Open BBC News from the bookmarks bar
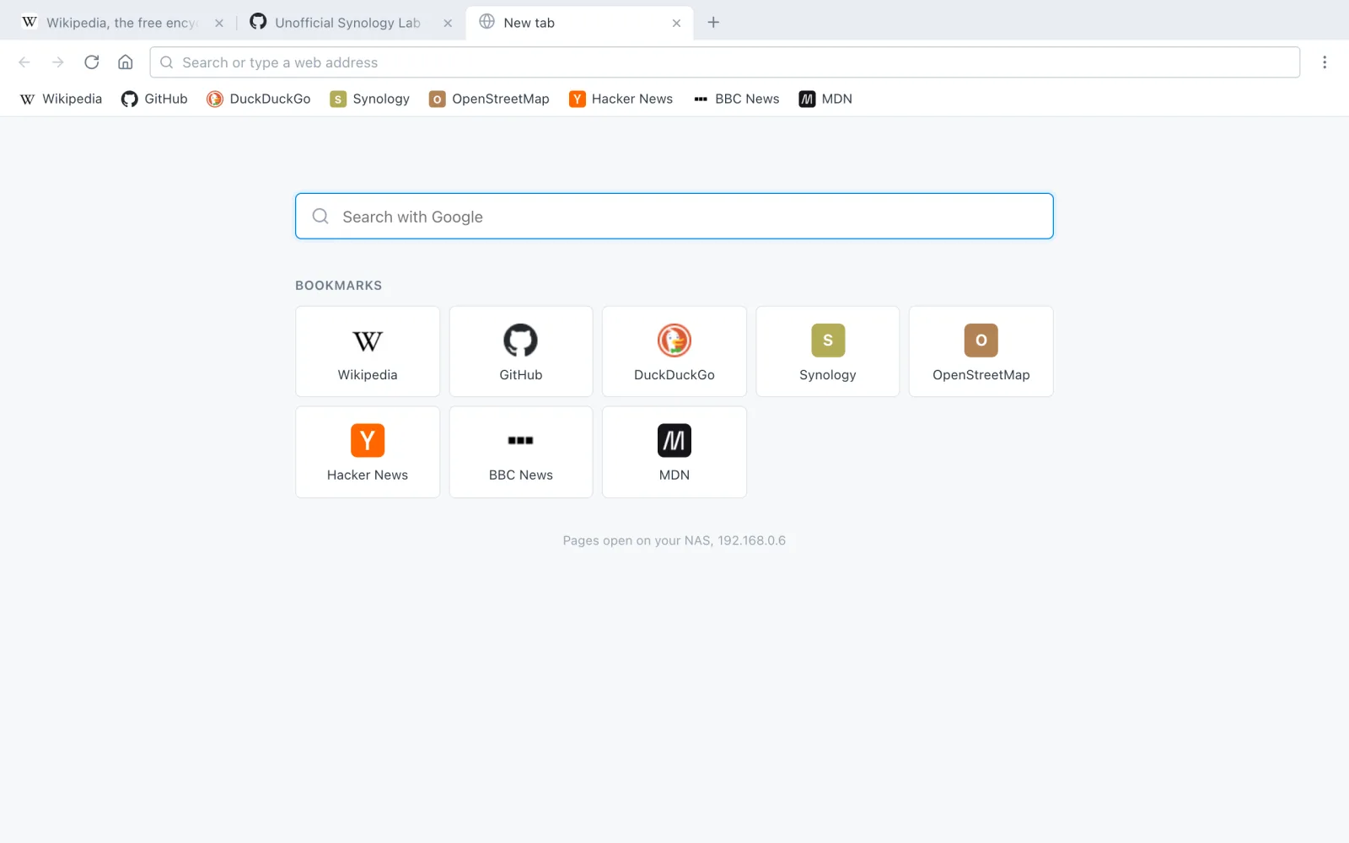This screenshot has height=843, width=1349. (736, 99)
